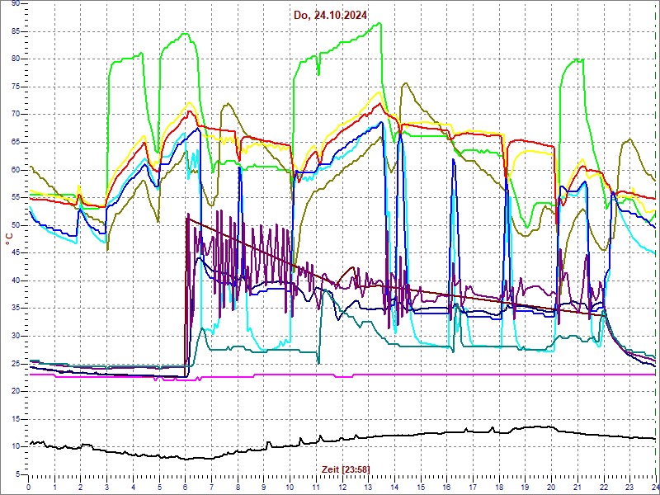Select the 60 value on temperature axis

pyautogui.click(x=15, y=170)
